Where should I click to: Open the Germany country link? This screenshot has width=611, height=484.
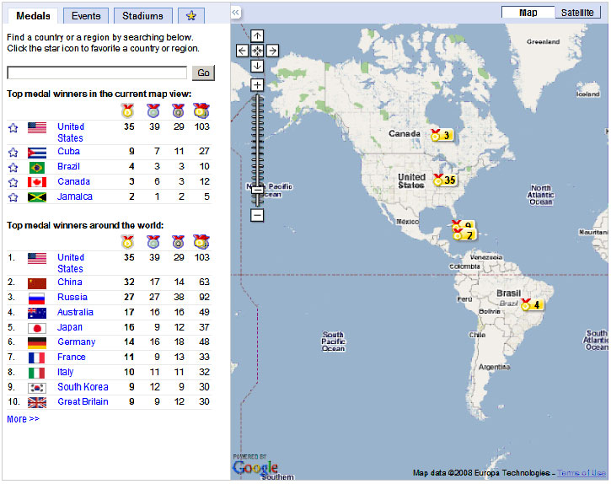[x=77, y=342]
